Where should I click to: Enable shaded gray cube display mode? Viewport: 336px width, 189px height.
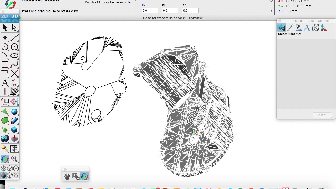click(x=3, y=176)
